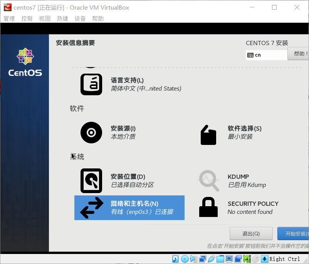The width and height of the screenshot is (309, 264).
Task: Click the 安装信息摘要 heading
Action: (x=75, y=43)
